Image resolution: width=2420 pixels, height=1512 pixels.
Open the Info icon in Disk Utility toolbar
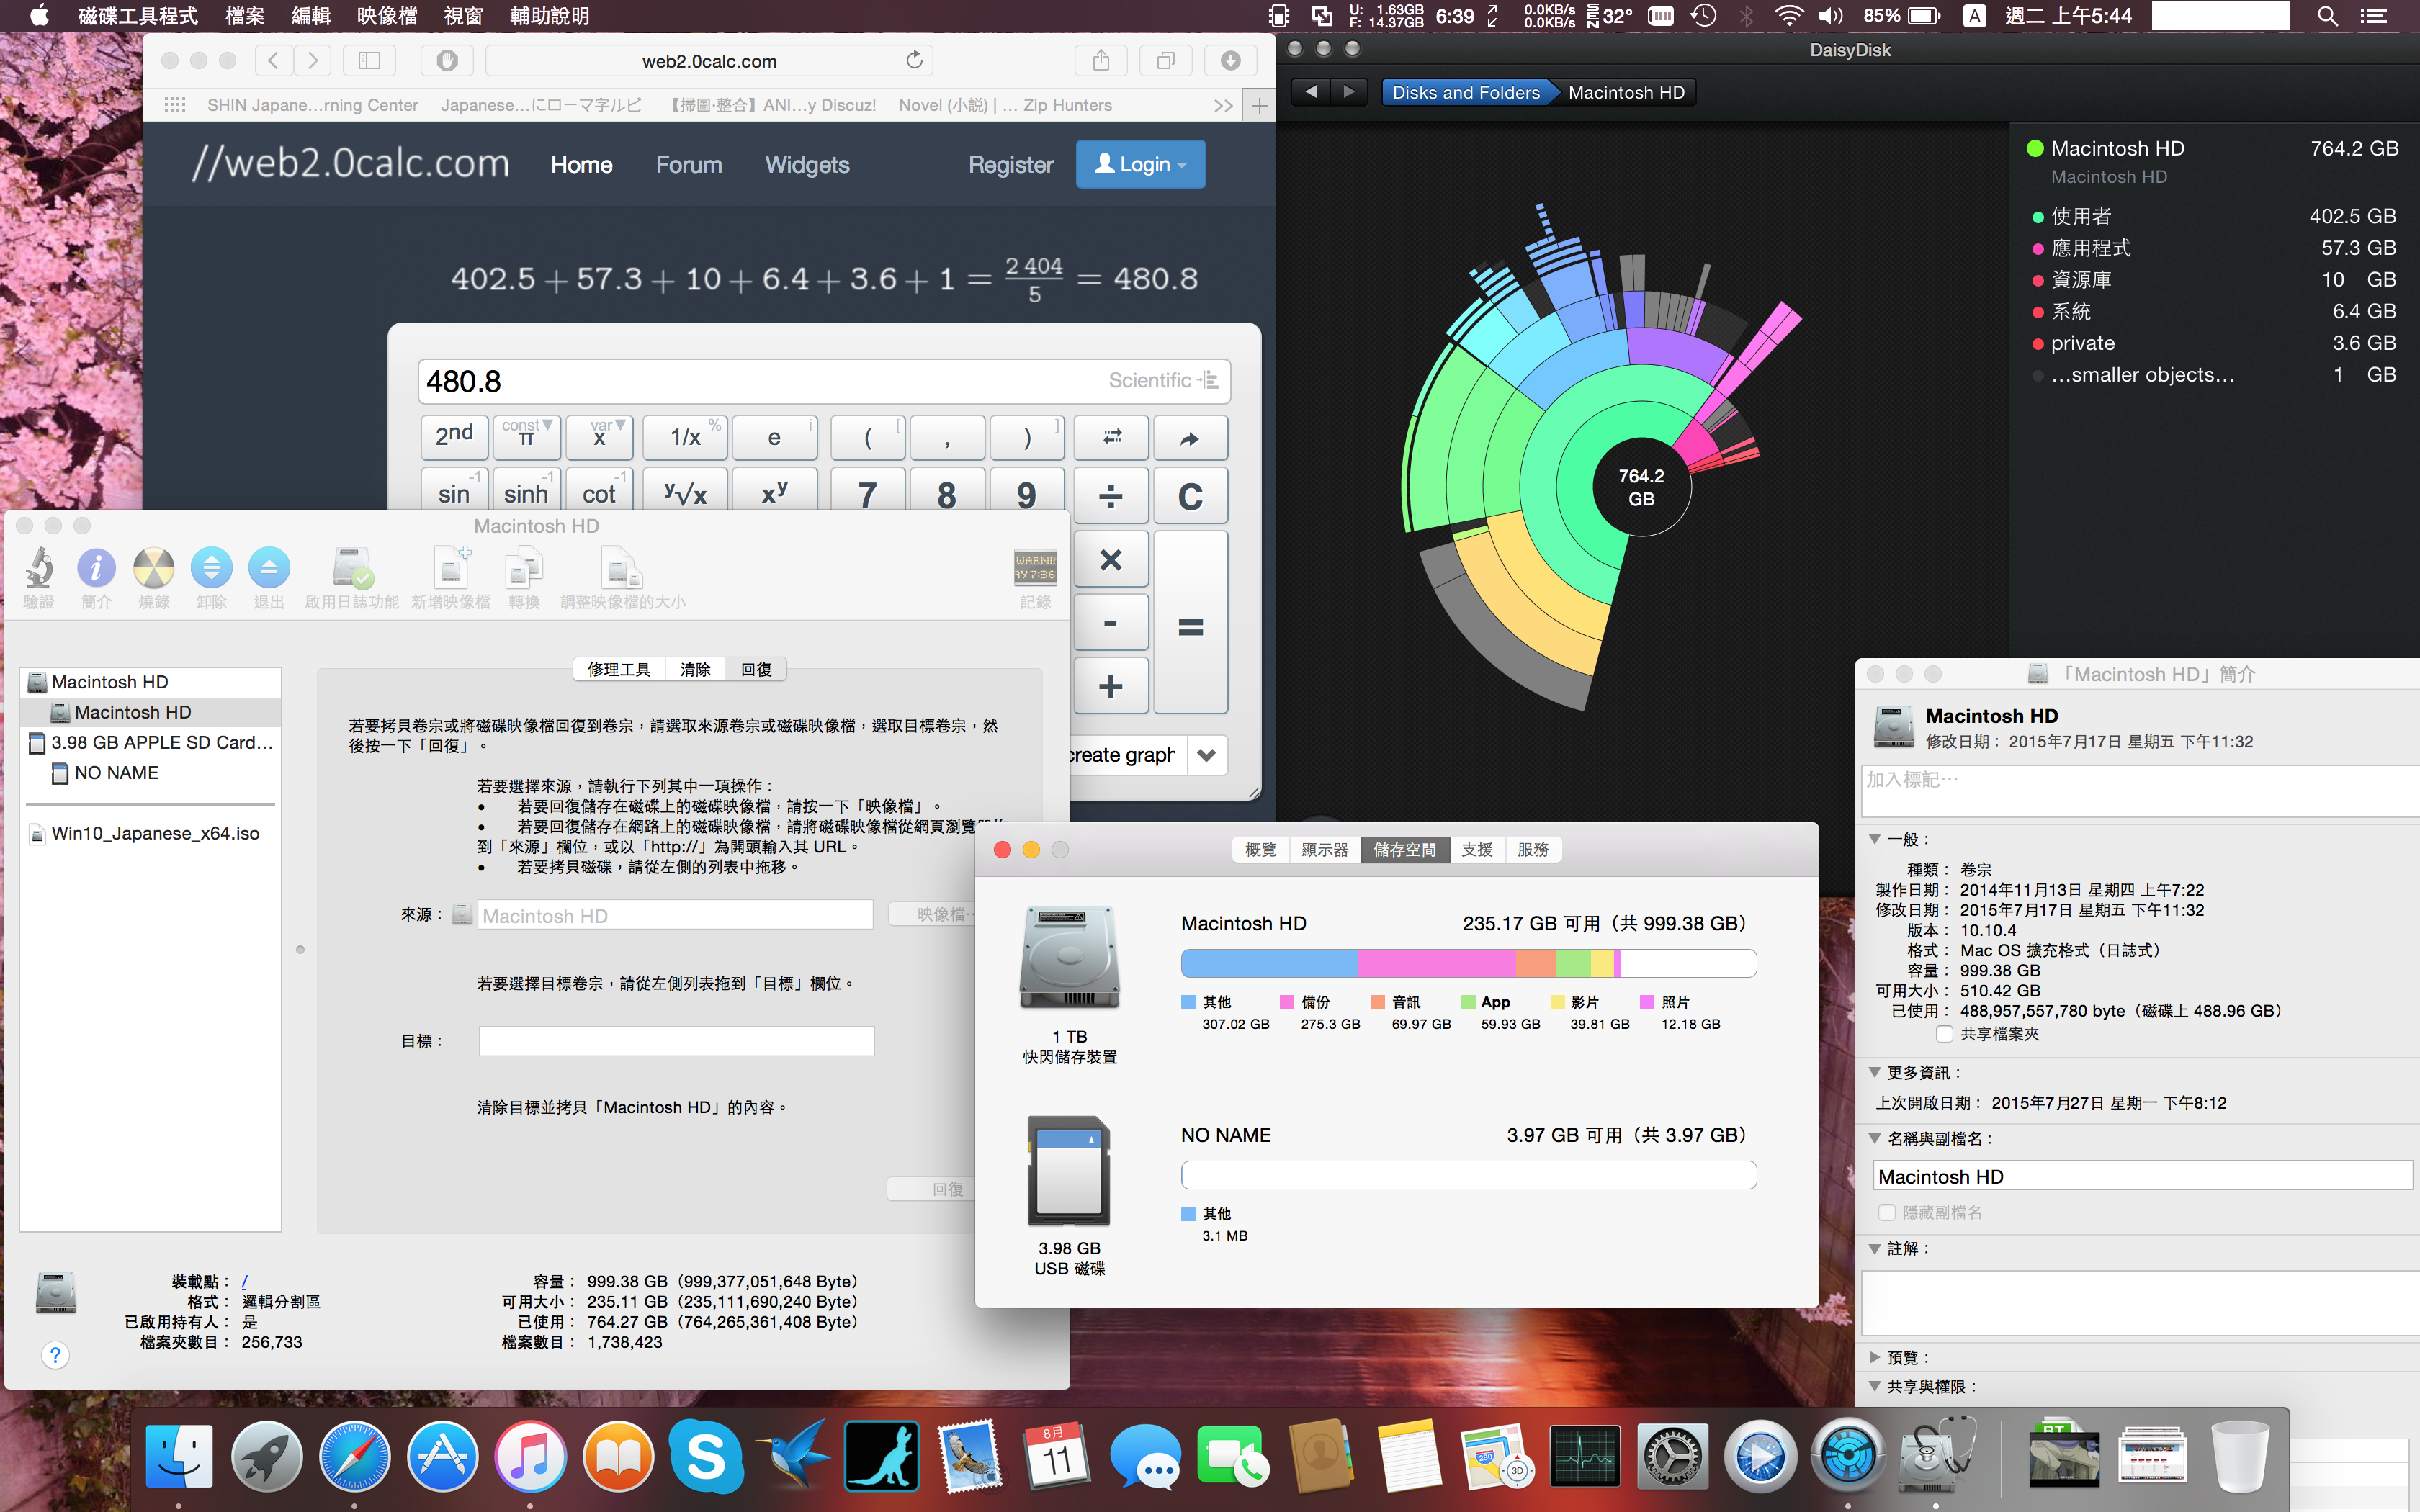pyautogui.click(x=96, y=568)
